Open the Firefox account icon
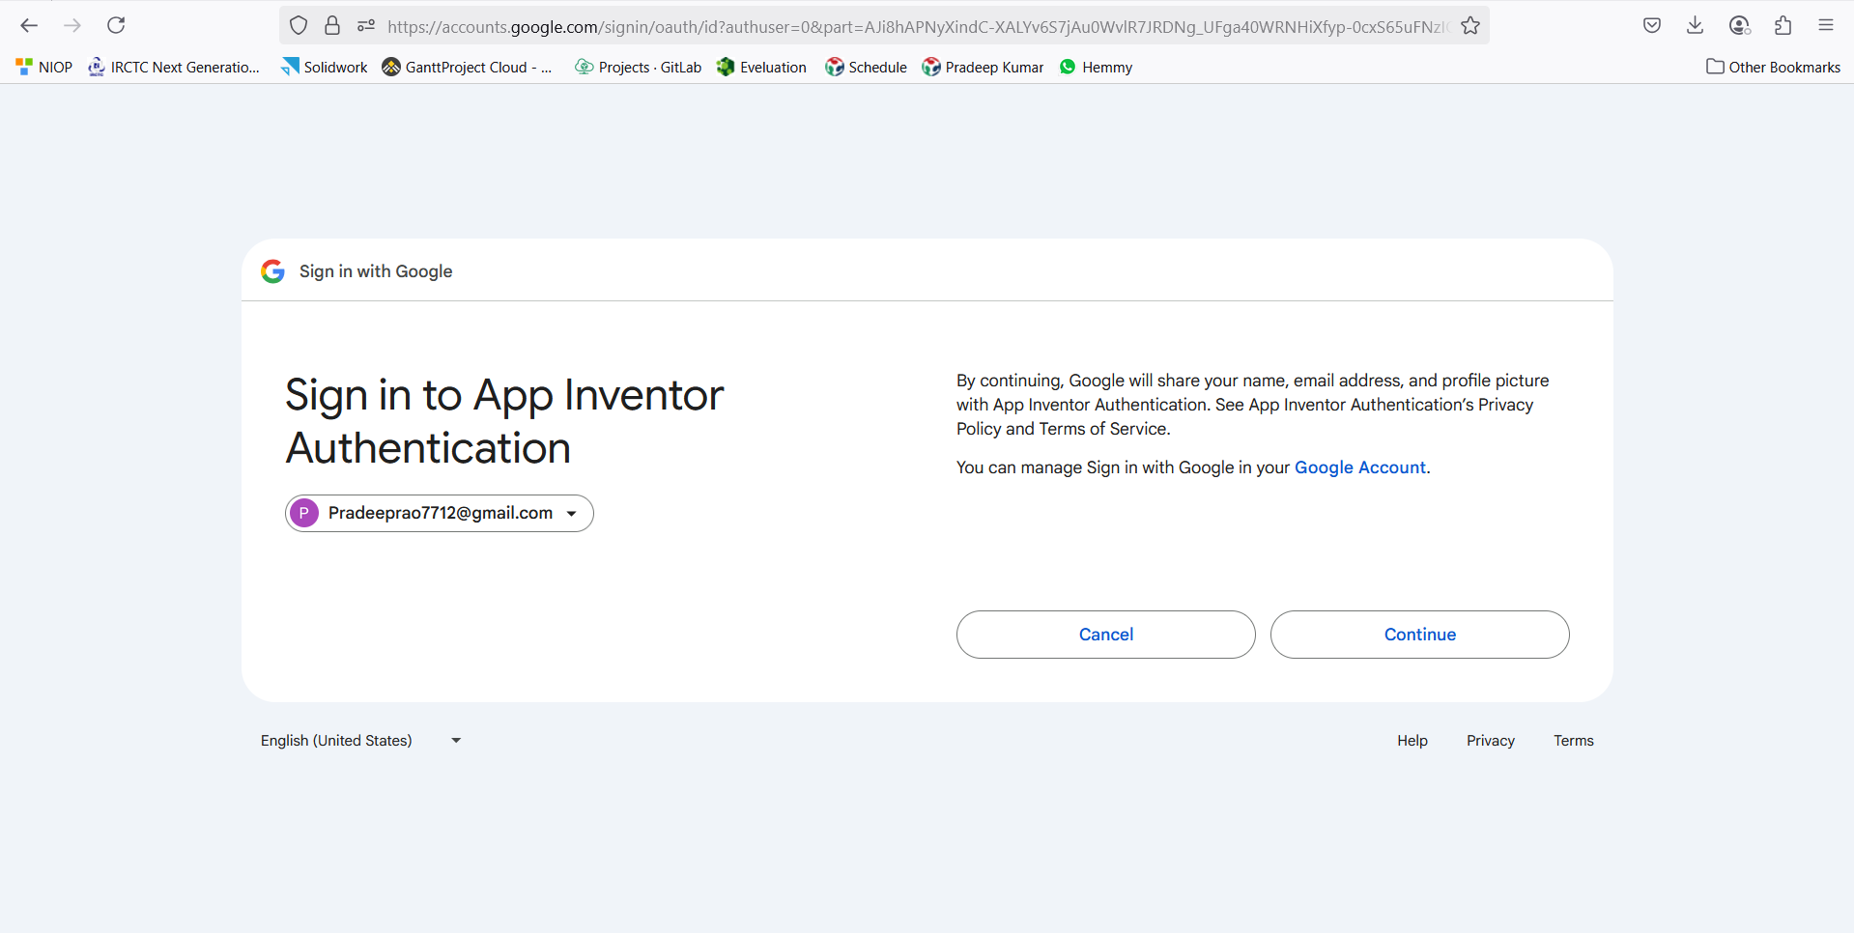This screenshot has height=933, width=1854. tap(1739, 26)
